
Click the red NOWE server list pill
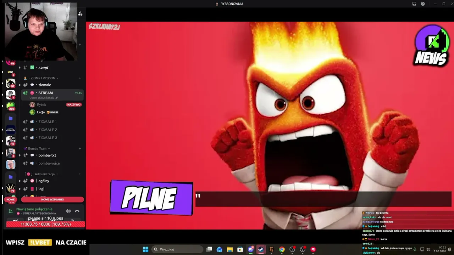[10, 199]
